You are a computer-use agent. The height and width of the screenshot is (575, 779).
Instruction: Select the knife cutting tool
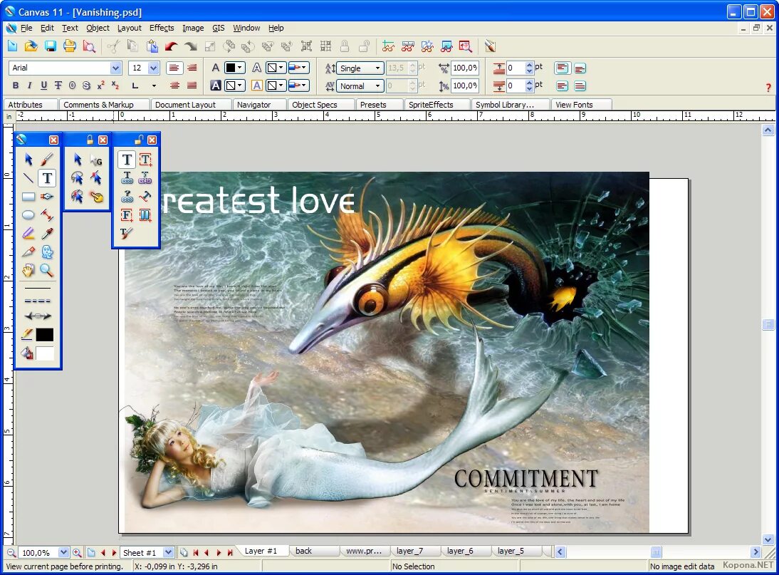(x=28, y=252)
